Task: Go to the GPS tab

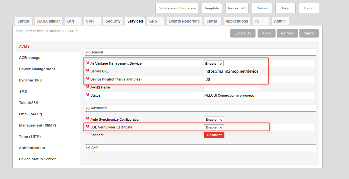Action: [x=153, y=21]
